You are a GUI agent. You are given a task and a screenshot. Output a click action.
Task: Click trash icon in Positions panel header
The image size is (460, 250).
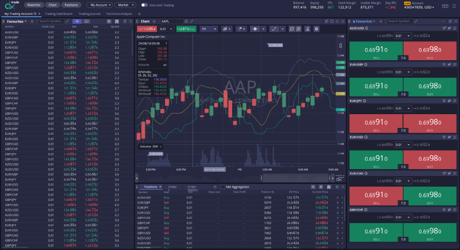(329, 187)
